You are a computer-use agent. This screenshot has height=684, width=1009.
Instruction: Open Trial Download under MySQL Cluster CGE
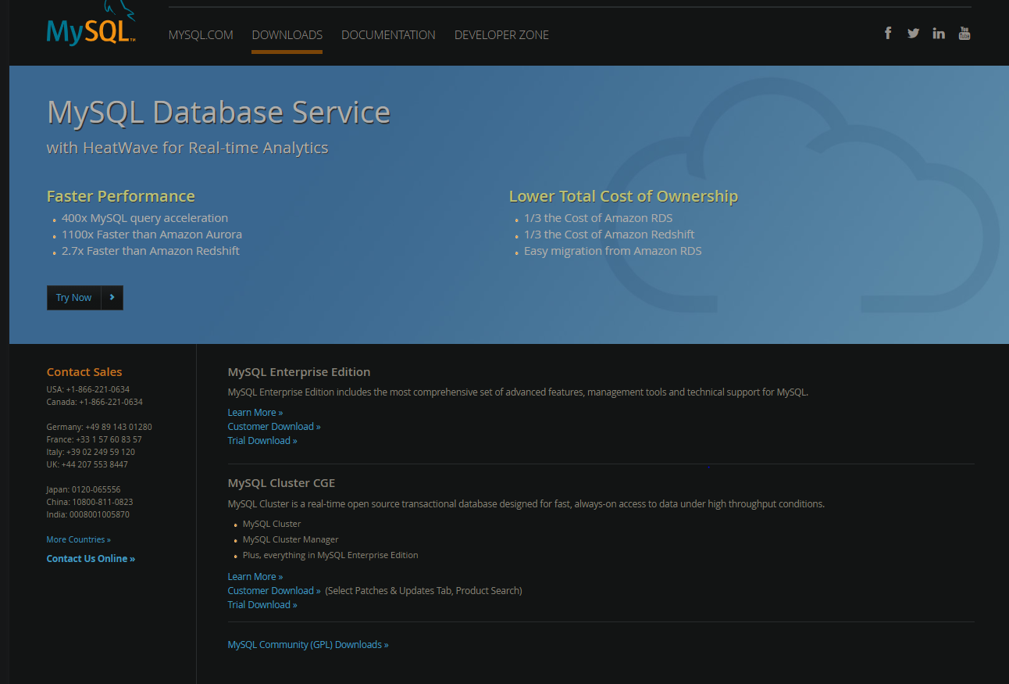pos(262,605)
